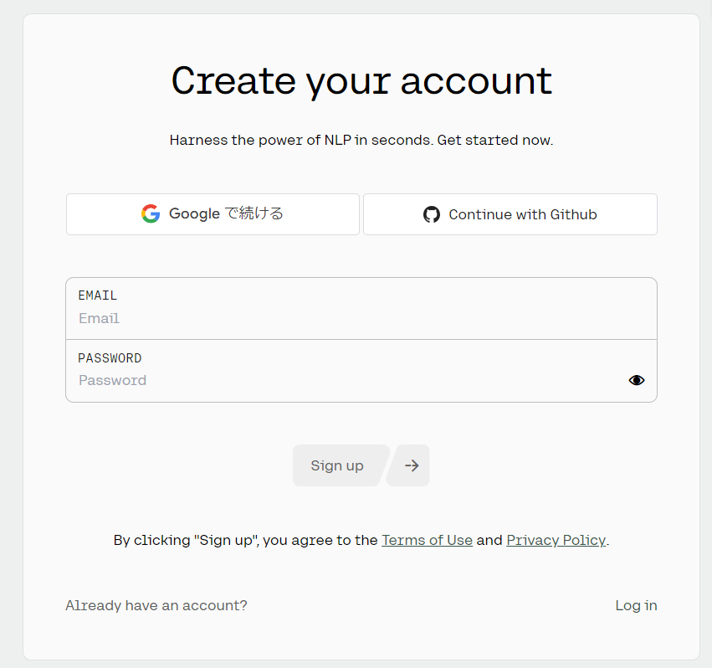The width and height of the screenshot is (712, 668).
Task: Click the "you agree to the" text
Action: click(x=320, y=540)
